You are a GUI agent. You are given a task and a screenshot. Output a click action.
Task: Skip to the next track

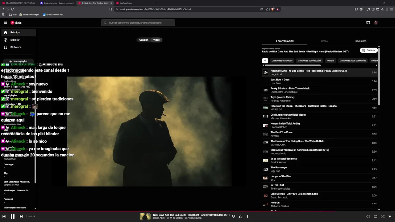coord(21,216)
